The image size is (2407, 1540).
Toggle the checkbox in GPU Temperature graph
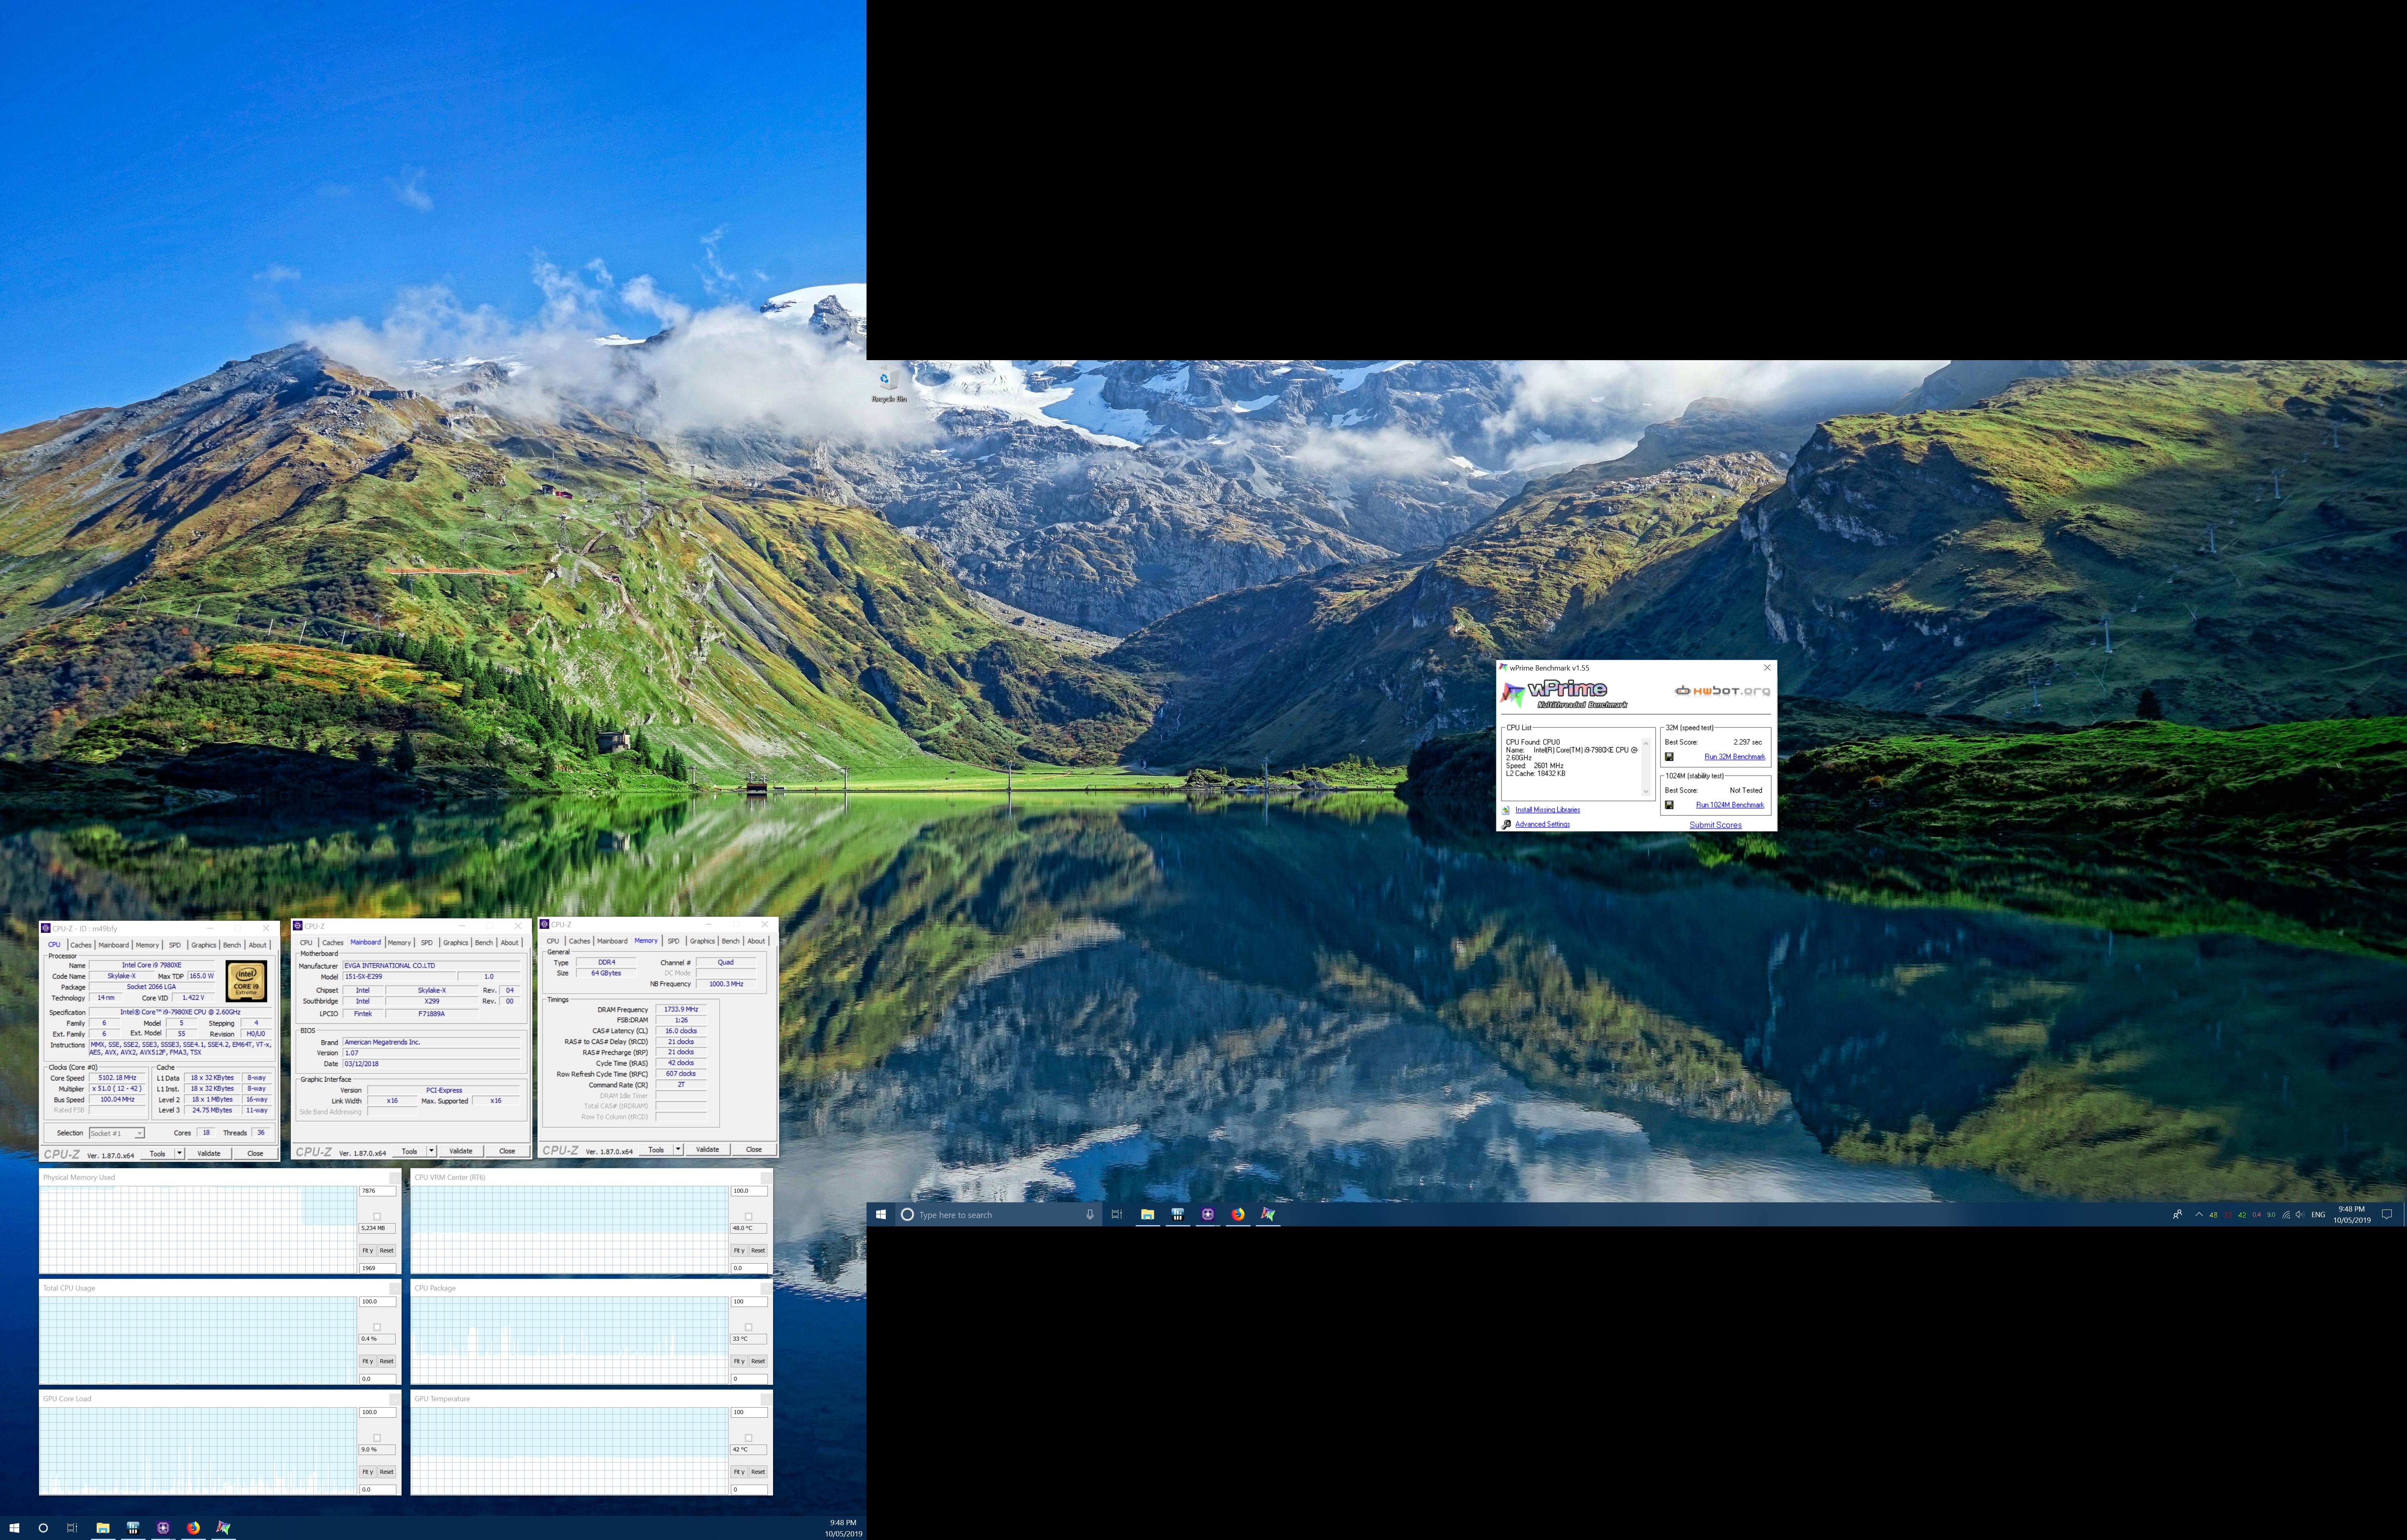pos(748,1438)
